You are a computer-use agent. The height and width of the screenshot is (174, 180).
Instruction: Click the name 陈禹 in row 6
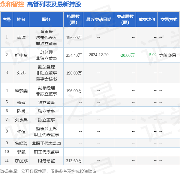21,111
